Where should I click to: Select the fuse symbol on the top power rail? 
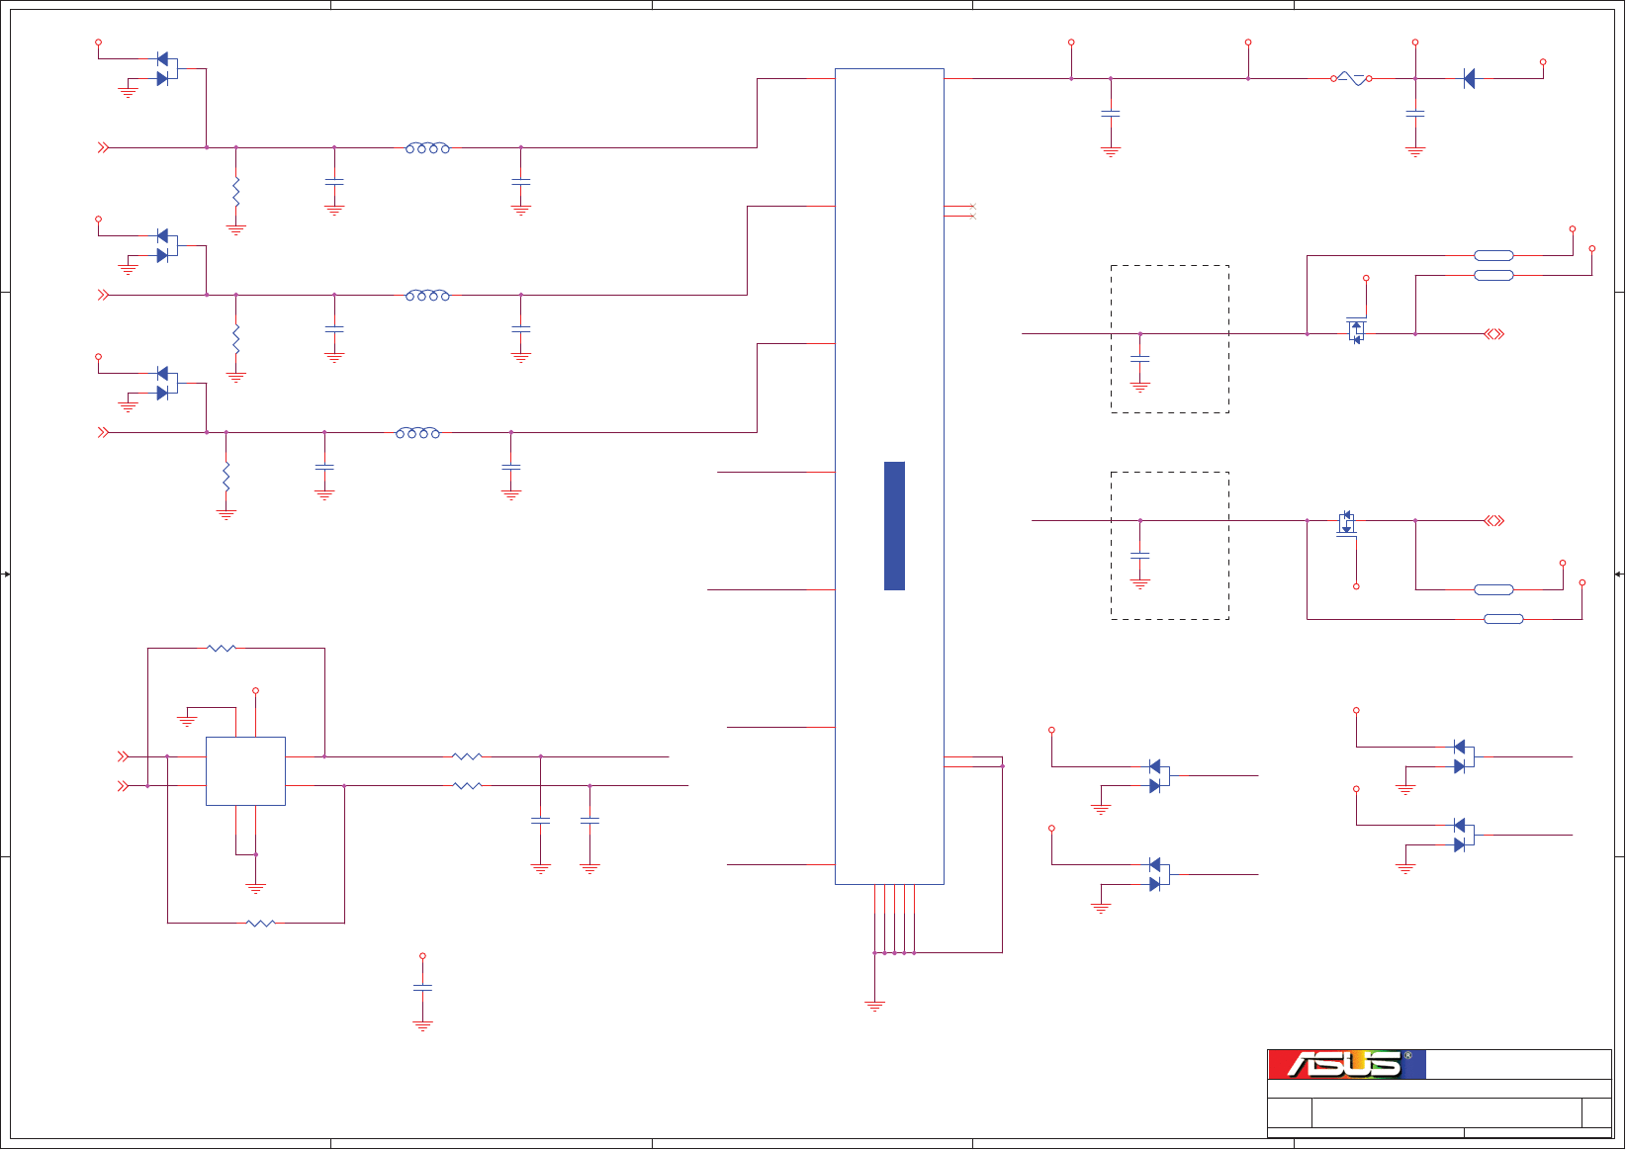(x=1351, y=78)
